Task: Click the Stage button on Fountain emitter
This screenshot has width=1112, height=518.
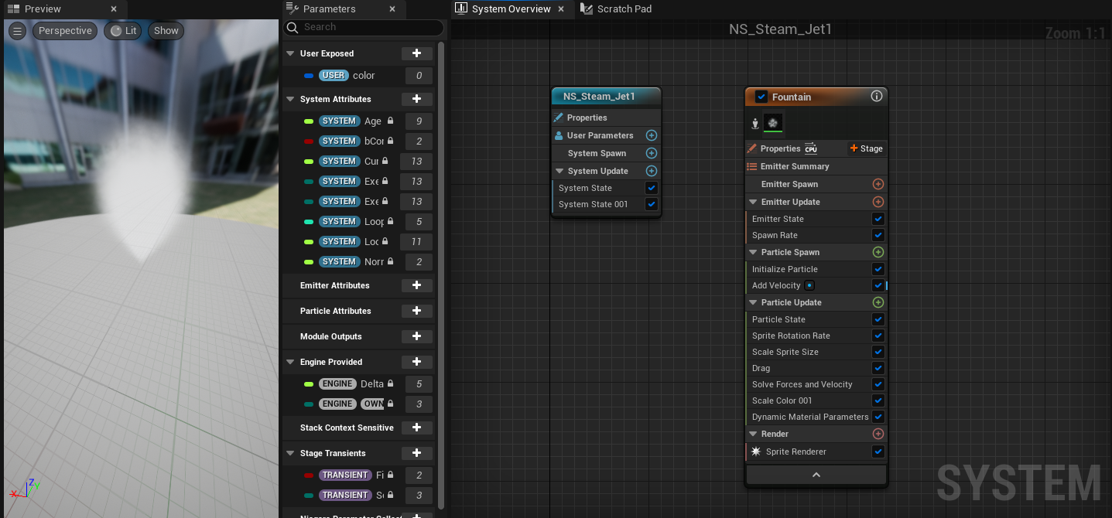Action: tap(866, 148)
